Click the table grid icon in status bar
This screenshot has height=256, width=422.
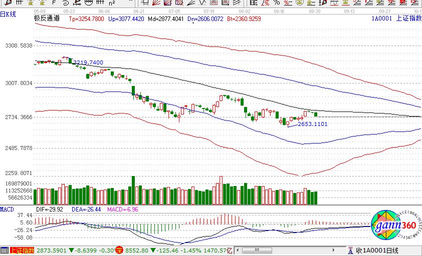click(x=4, y=250)
